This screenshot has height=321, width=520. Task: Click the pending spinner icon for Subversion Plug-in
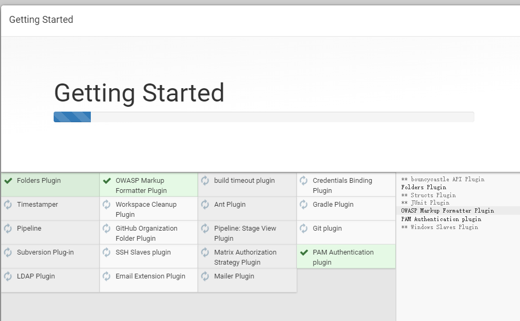pos(8,252)
